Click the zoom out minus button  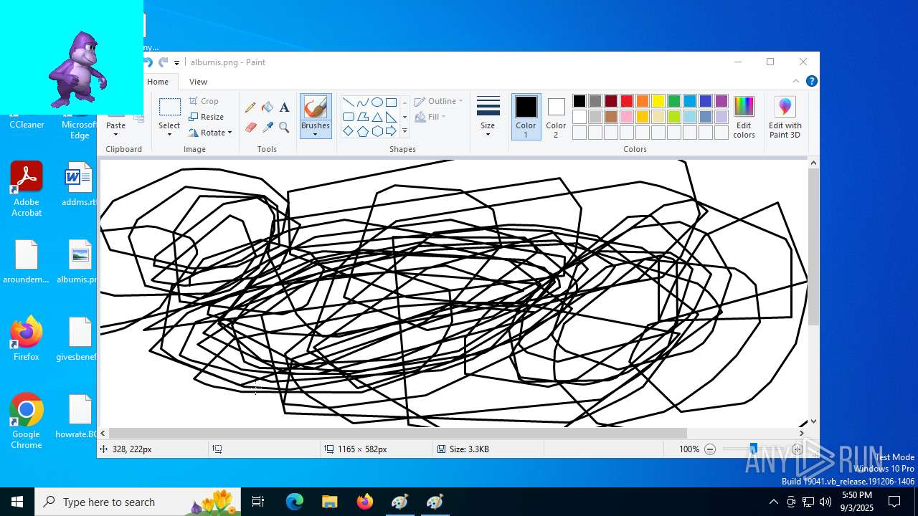click(x=710, y=449)
